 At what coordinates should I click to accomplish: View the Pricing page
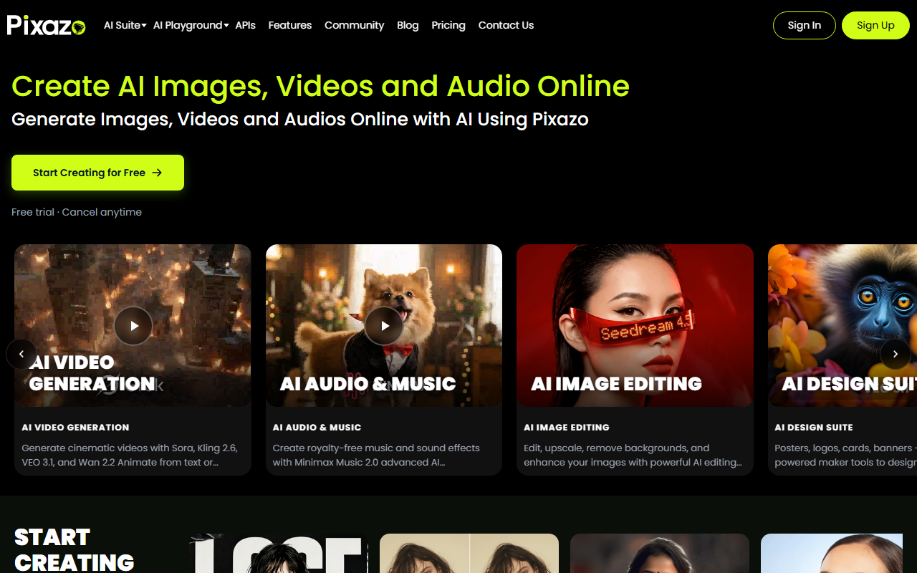point(448,25)
